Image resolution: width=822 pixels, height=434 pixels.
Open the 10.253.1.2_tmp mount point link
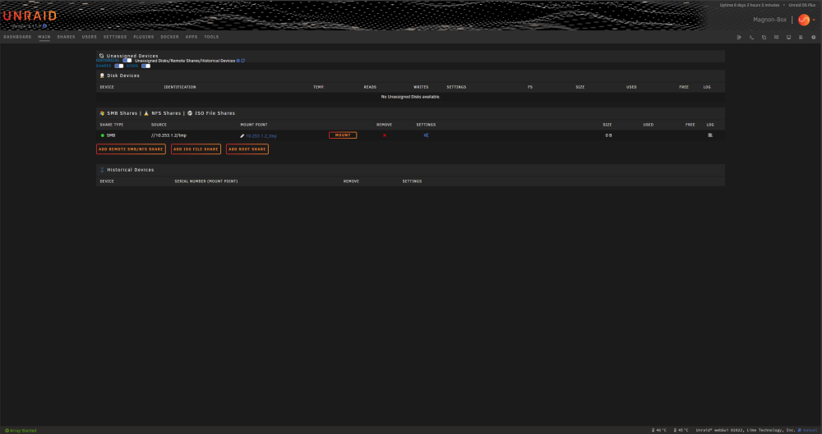pyautogui.click(x=261, y=136)
